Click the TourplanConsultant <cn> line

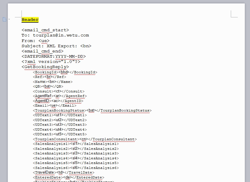(x=85, y=139)
